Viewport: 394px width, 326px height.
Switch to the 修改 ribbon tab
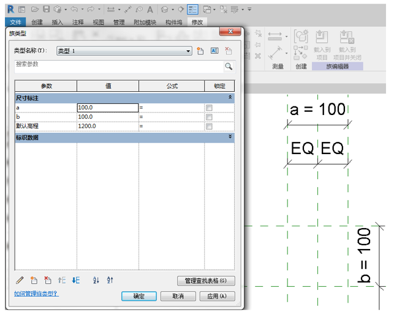pyautogui.click(x=197, y=22)
